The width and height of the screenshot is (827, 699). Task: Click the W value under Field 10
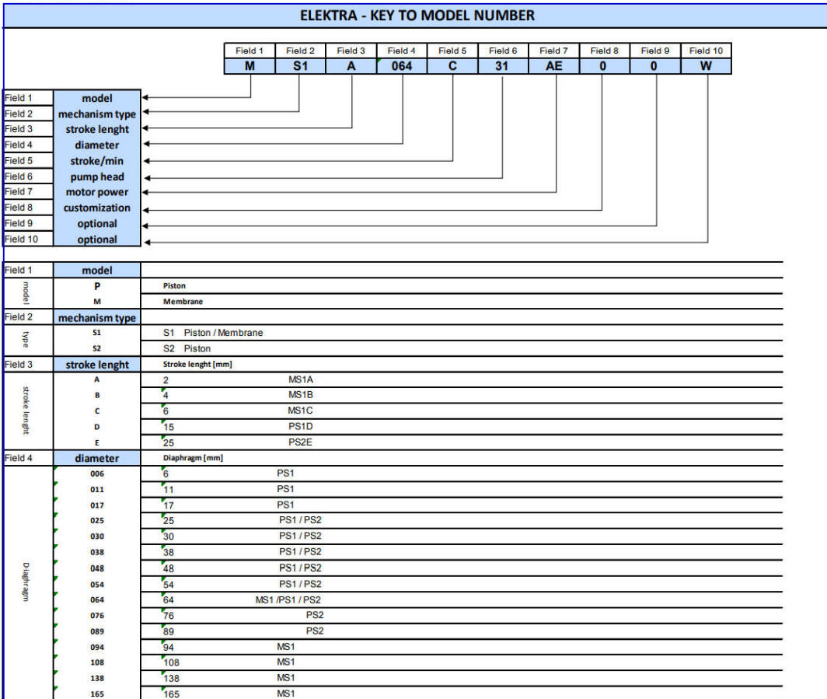(705, 66)
